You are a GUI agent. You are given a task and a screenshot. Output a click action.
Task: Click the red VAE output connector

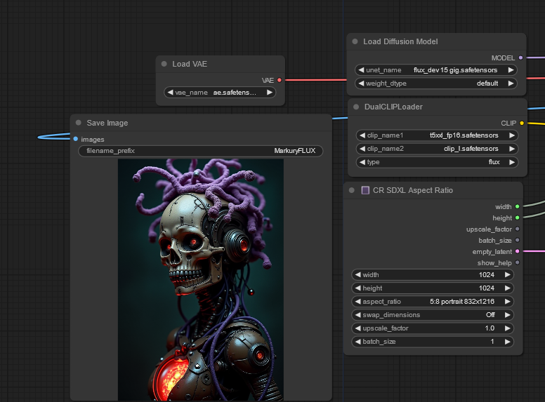[x=280, y=81]
